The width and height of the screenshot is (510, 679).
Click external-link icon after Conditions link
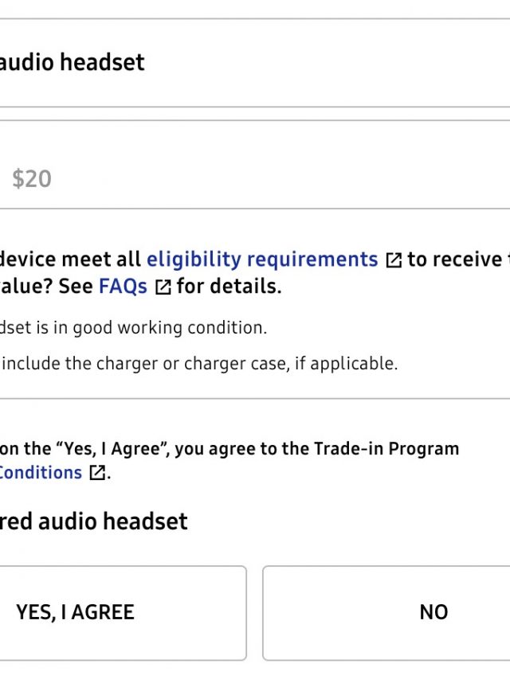pos(96,473)
